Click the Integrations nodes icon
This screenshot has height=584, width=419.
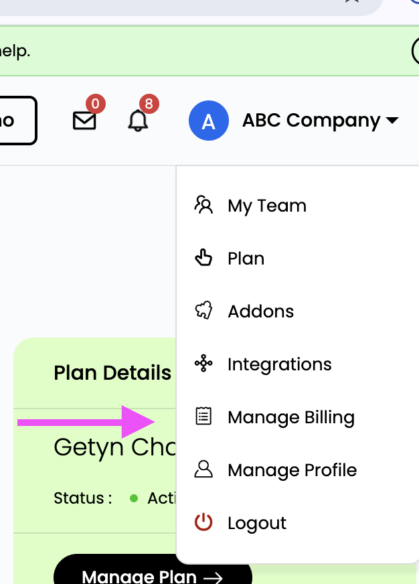pos(203,364)
